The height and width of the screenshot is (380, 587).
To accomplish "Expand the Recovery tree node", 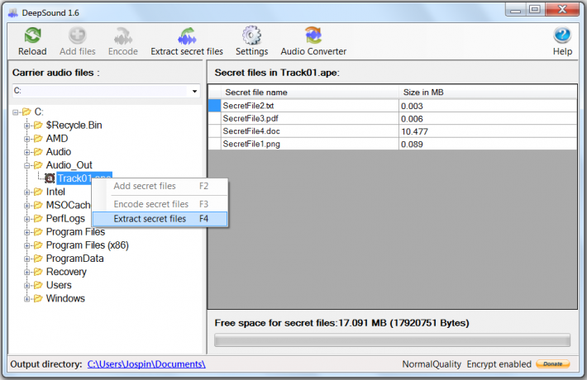I will click(27, 272).
